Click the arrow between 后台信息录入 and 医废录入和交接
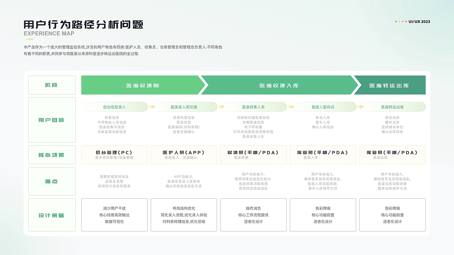This screenshot has height=255, width=454. (x=152, y=107)
